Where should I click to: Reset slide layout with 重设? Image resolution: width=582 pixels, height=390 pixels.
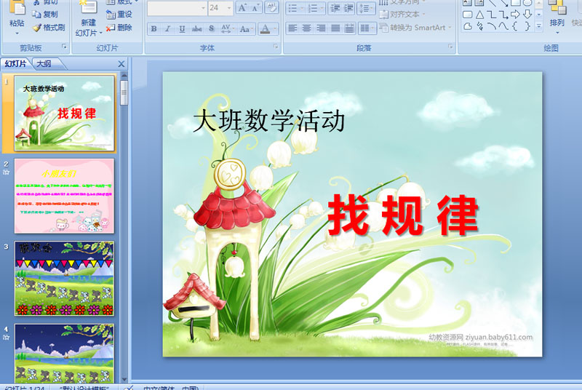[x=119, y=14]
